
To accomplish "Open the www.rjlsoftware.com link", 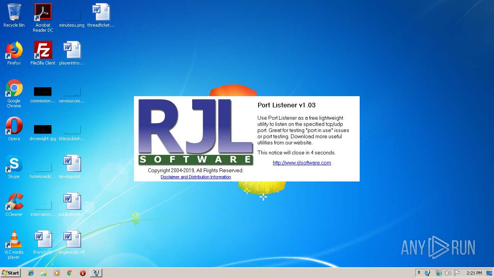I will 302,163.
